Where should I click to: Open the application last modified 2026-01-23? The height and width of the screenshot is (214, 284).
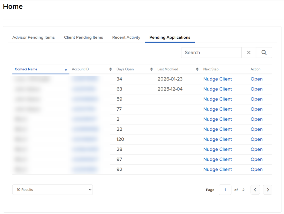256,79
